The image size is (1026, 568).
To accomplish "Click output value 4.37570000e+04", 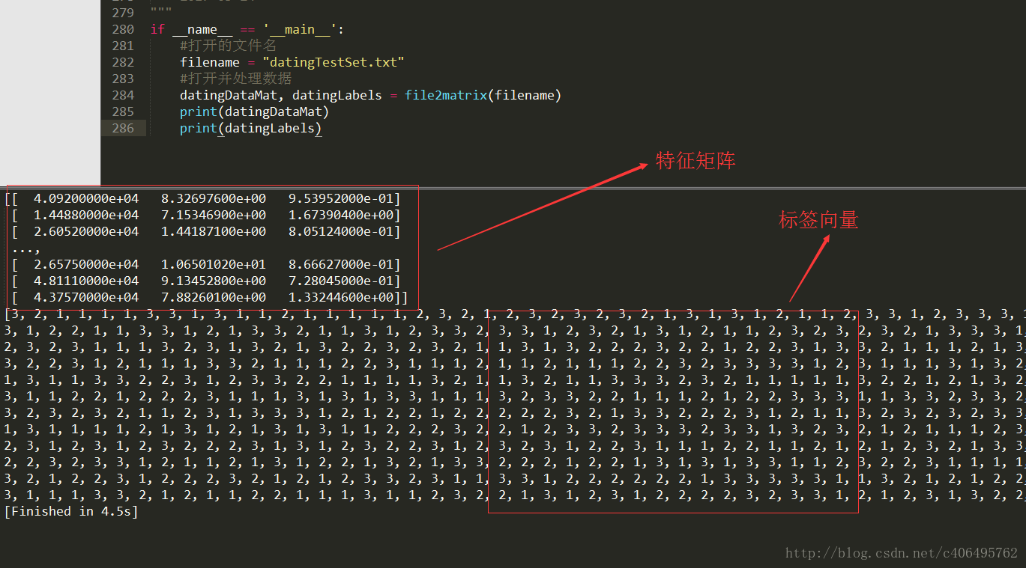I will pyautogui.click(x=86, y=297).
